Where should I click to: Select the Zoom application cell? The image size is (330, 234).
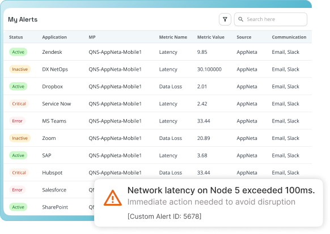pyautogui.click(x=49, y=138)
